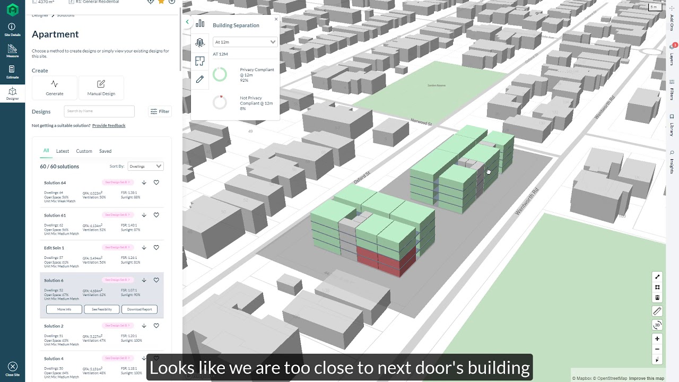The height and width of the screenshot is (382, 679).
Task: Click the Close Site icon
Action: click(x=12, y=369)
